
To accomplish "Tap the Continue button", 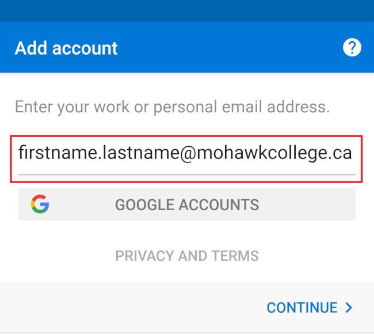I will pyautogui.click(x=309, y=308).
